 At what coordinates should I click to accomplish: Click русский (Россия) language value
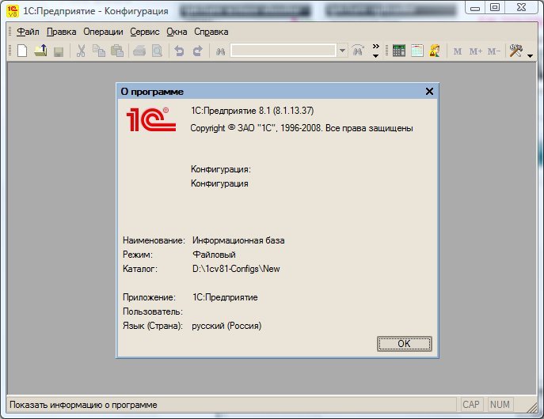click(226, 326)
